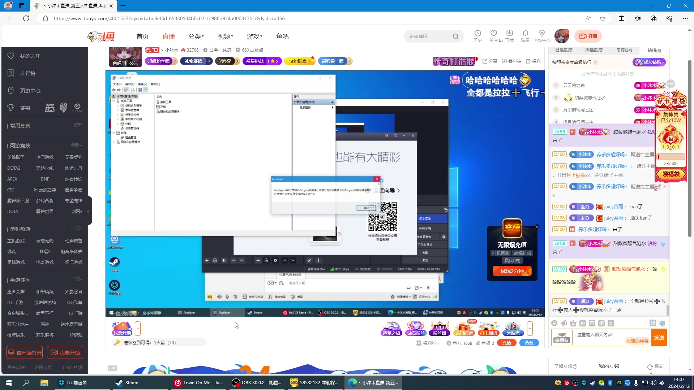Expand 常用分类 with 展开
Image resolution: width=694 pixels, height=390 pixels.
point(78,125)
